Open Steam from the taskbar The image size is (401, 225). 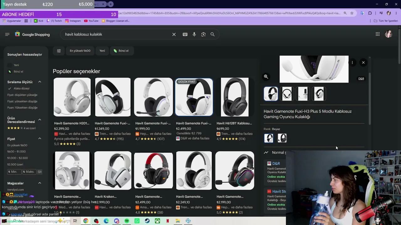point(147,221)
